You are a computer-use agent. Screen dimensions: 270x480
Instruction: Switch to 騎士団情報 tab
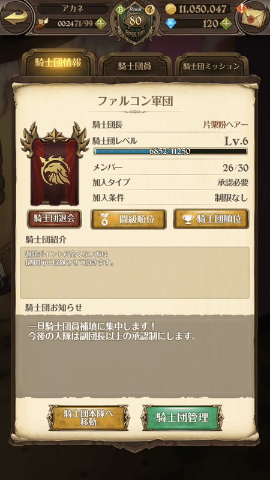[x=58, y=63]
